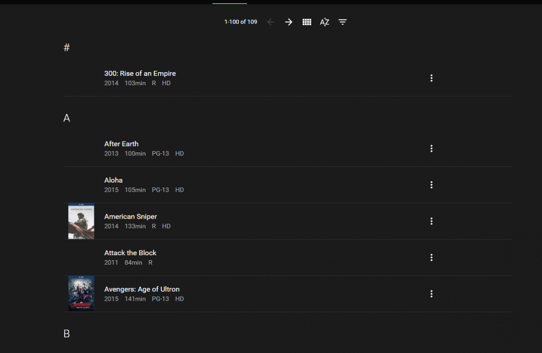Viewport: 542px width, 353px height.
Task: Open more options for 300: Rise of an Empire
Action: click(x=431, y=78)
